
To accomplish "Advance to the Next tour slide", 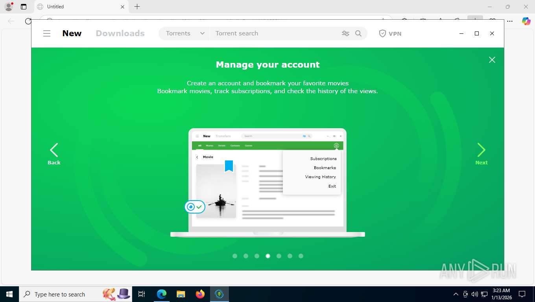I will (481, 154).
